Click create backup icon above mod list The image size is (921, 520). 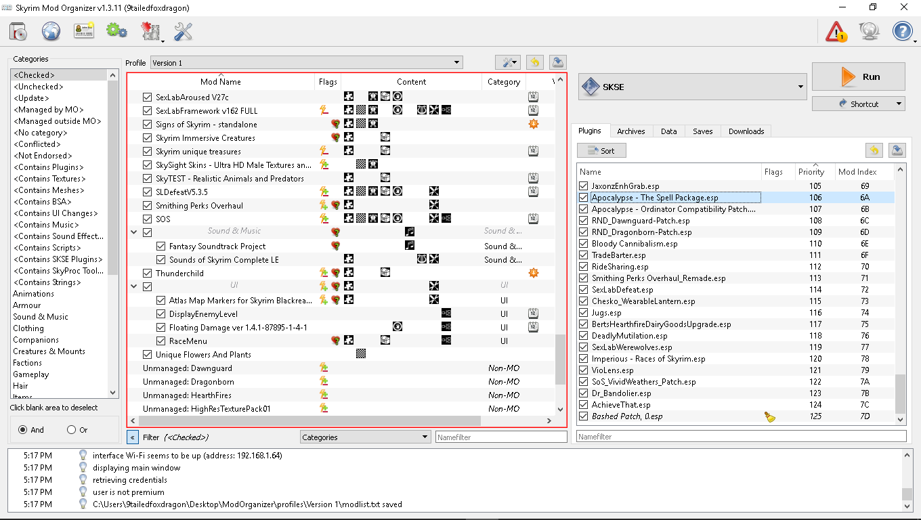coord(557,62)
